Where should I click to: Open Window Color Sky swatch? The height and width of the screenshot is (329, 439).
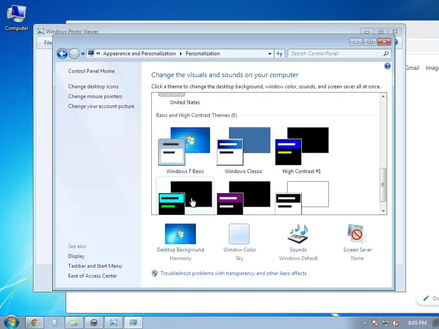tap(239, 234)
